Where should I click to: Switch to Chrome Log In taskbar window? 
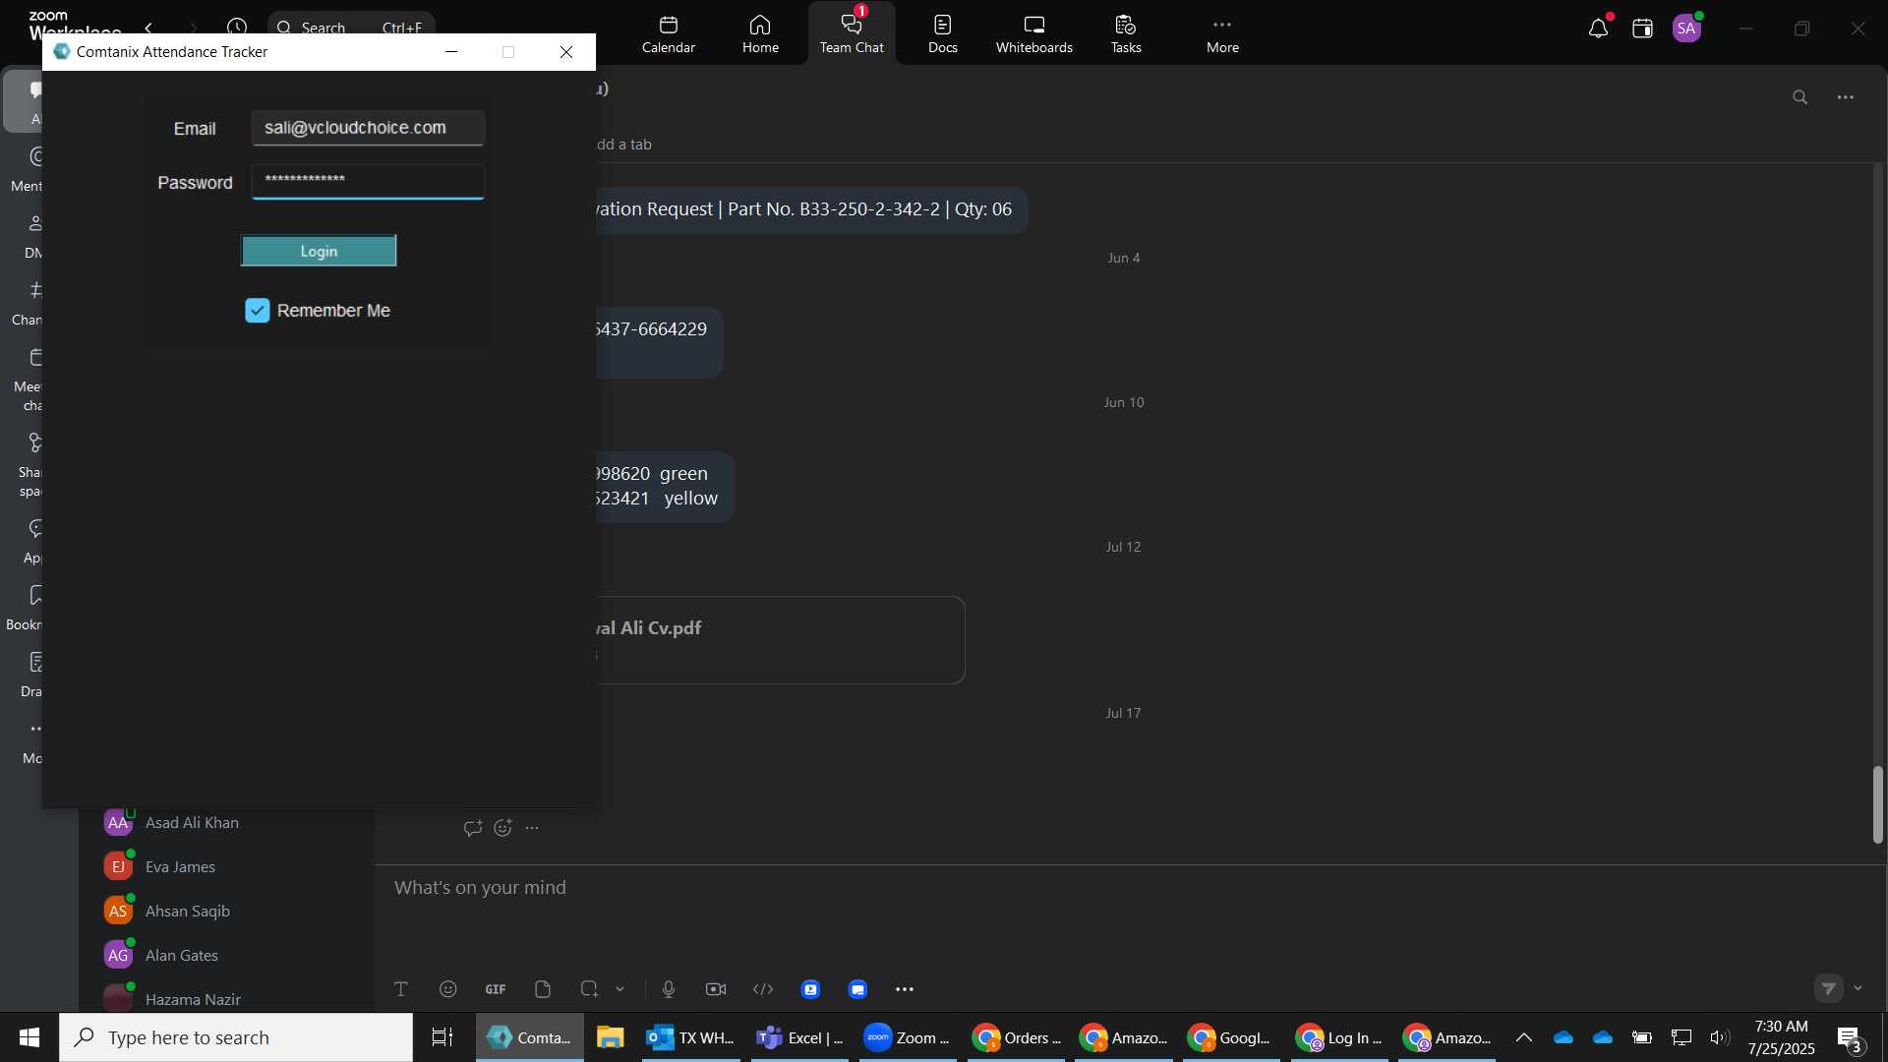coord(1339,1037)
